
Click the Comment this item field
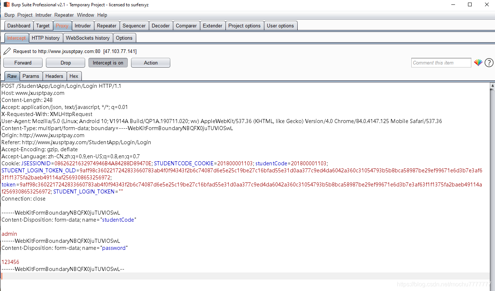[x=441, y=63]
